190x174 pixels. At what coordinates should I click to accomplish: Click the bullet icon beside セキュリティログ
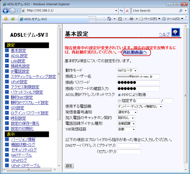click(7, 150)
